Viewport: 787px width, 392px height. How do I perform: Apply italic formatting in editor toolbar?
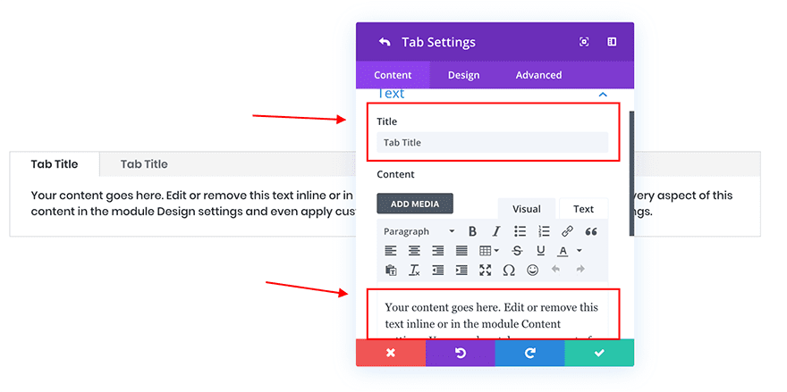495,231
